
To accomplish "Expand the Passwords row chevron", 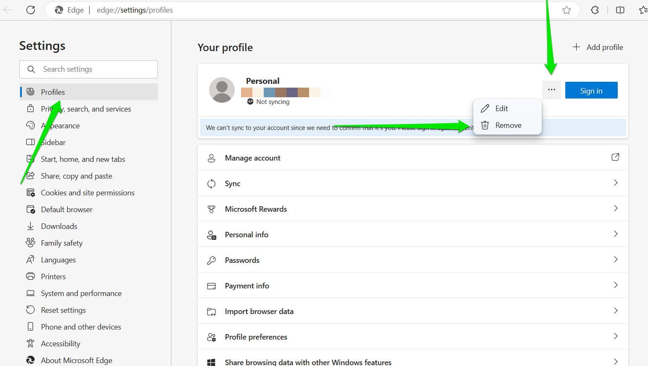I will click(x=616, y=260).
